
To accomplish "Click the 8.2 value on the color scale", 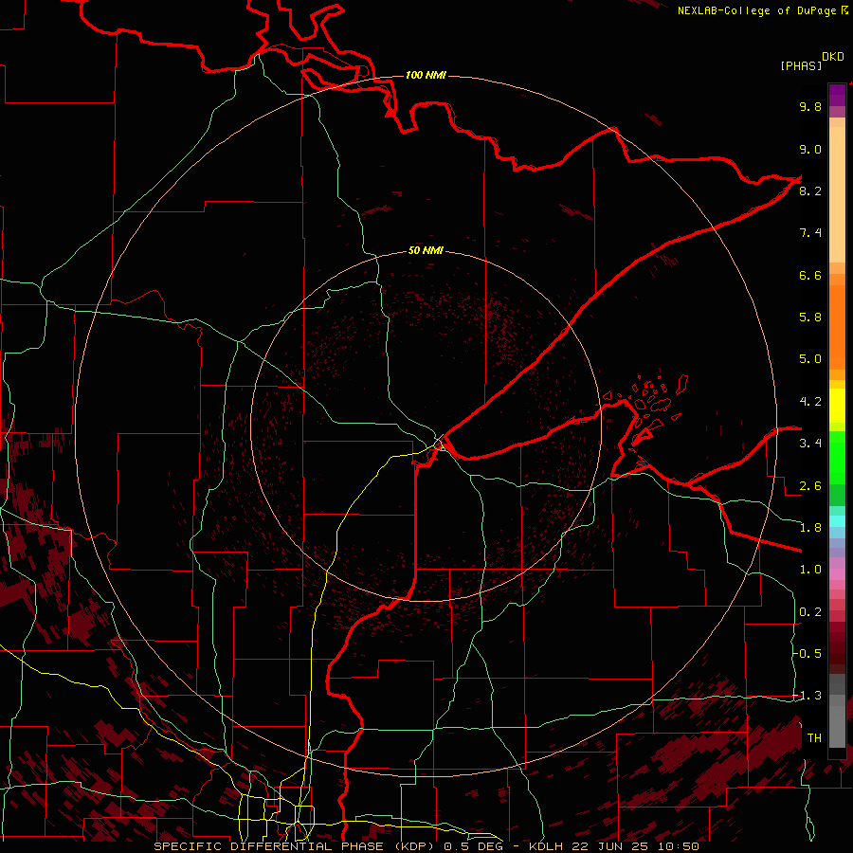I will pyautogui.click(x=810, y=191).
